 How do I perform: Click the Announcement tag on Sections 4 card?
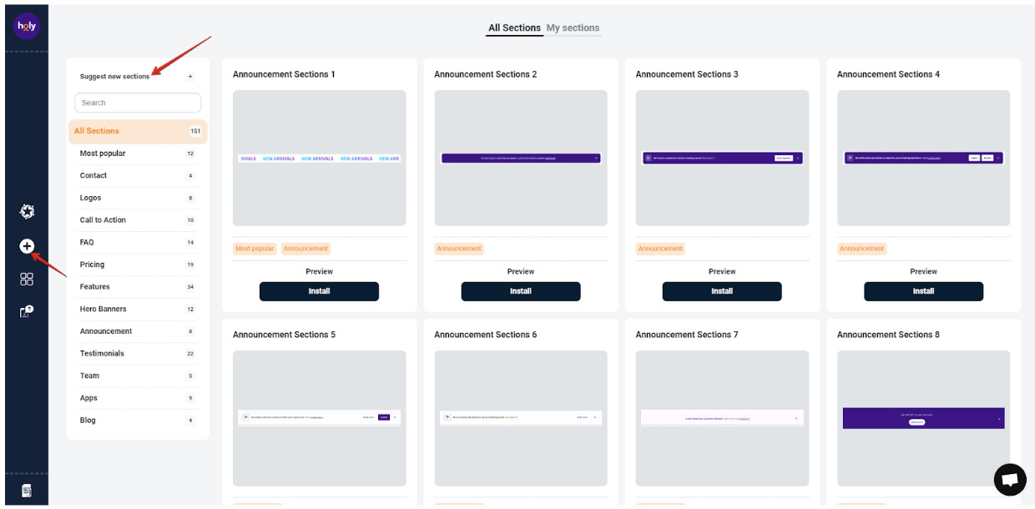[x=861, y=249]
